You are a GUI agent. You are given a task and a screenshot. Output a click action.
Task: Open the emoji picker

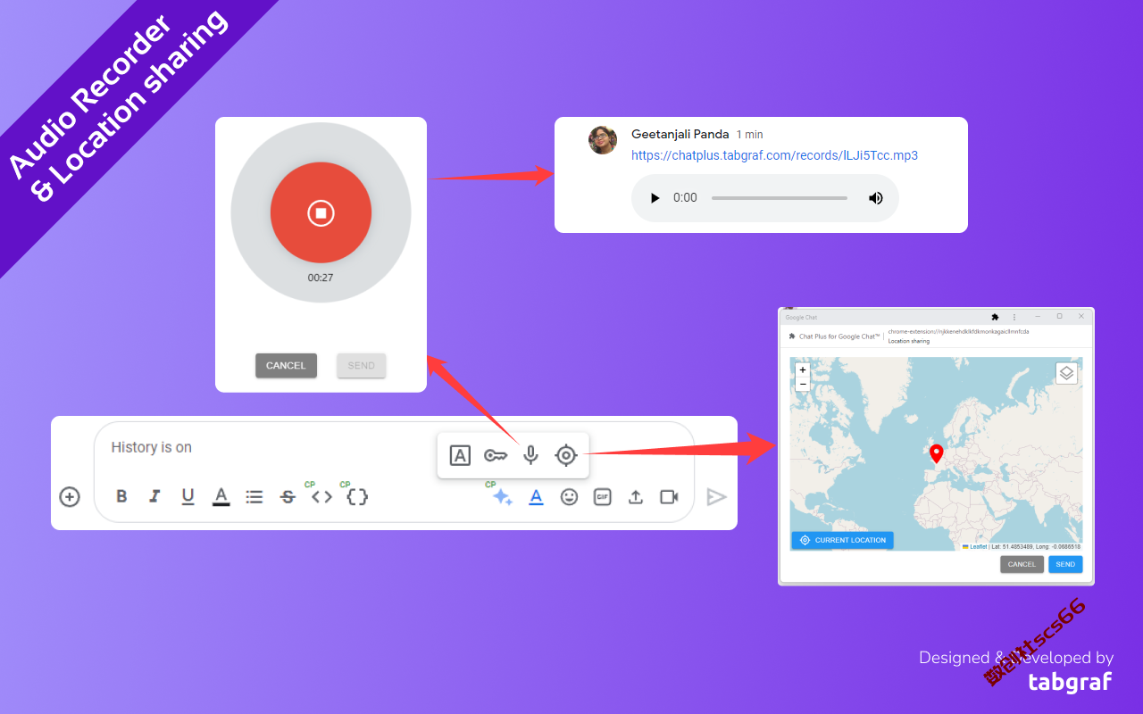point(569,497)
